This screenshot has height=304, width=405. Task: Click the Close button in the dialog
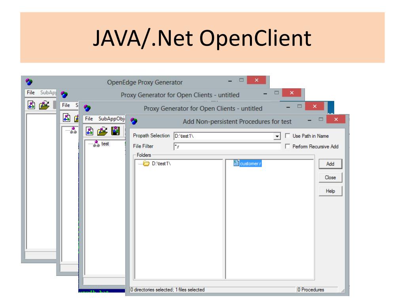[330, 178]
